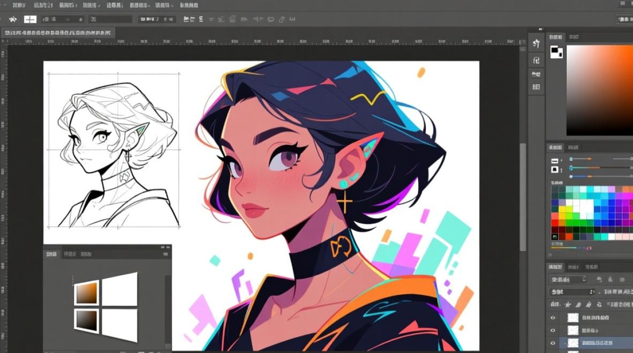633x353 pixels.
Task: Switch to the second tab in layers panel group
Action: (x=573, y=267)
